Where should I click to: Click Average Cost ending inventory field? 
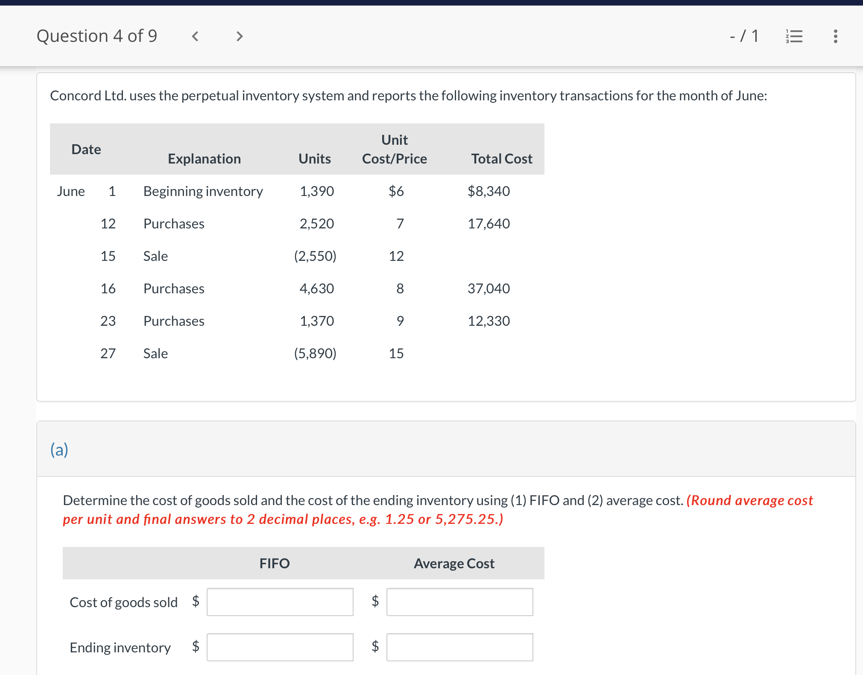(459, 647)
